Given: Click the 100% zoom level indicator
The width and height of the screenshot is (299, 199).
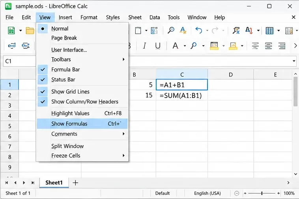Looking at the screenshot, I should 289,193.
